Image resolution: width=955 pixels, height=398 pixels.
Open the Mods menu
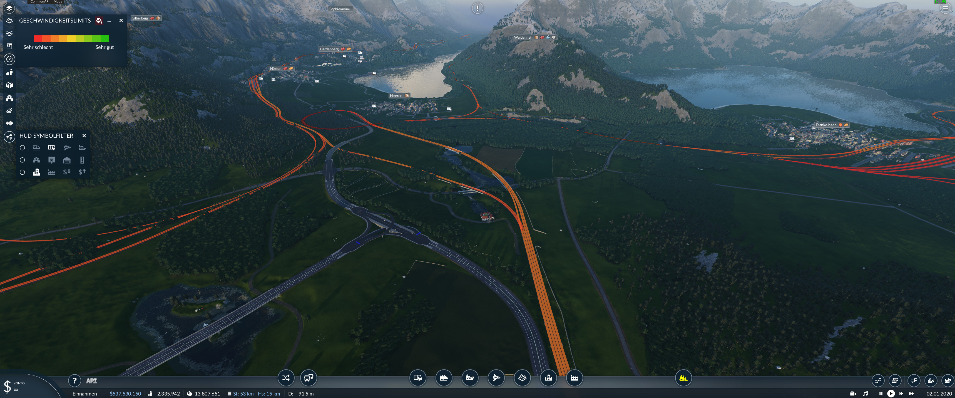pos(58,1)
